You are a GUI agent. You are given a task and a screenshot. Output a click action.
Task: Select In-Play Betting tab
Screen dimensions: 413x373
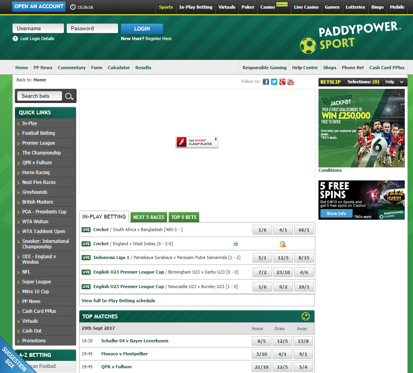(x=104, y=217)
